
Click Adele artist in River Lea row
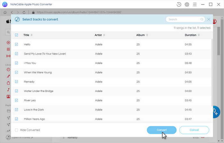pos(99,100)
